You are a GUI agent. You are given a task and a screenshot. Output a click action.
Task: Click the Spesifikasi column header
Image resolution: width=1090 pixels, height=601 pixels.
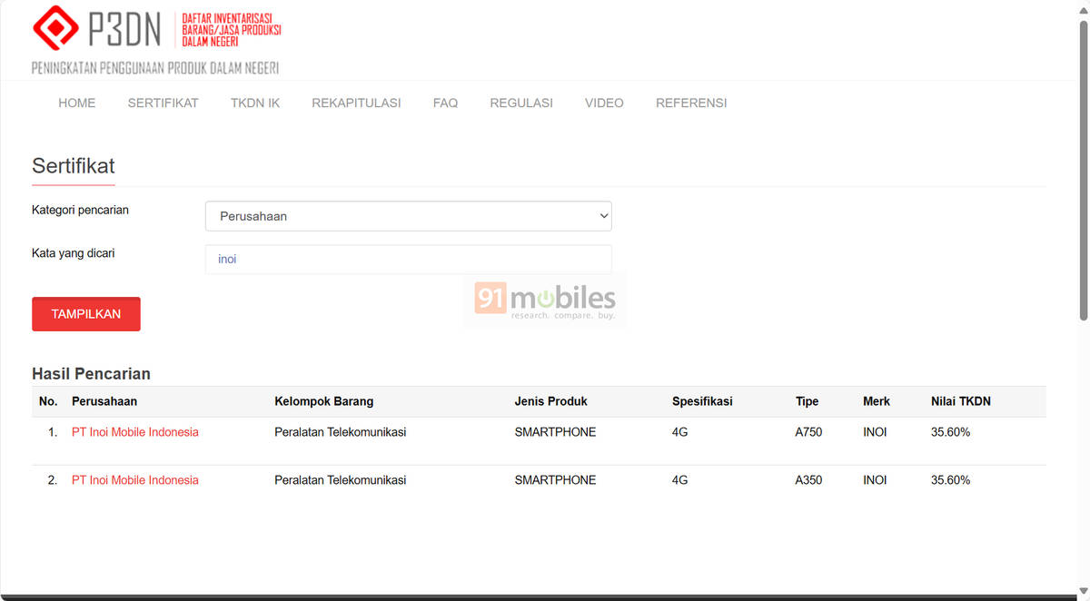click(x=702, y=401)
